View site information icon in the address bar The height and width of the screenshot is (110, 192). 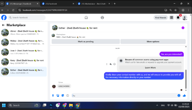point(20,10)
